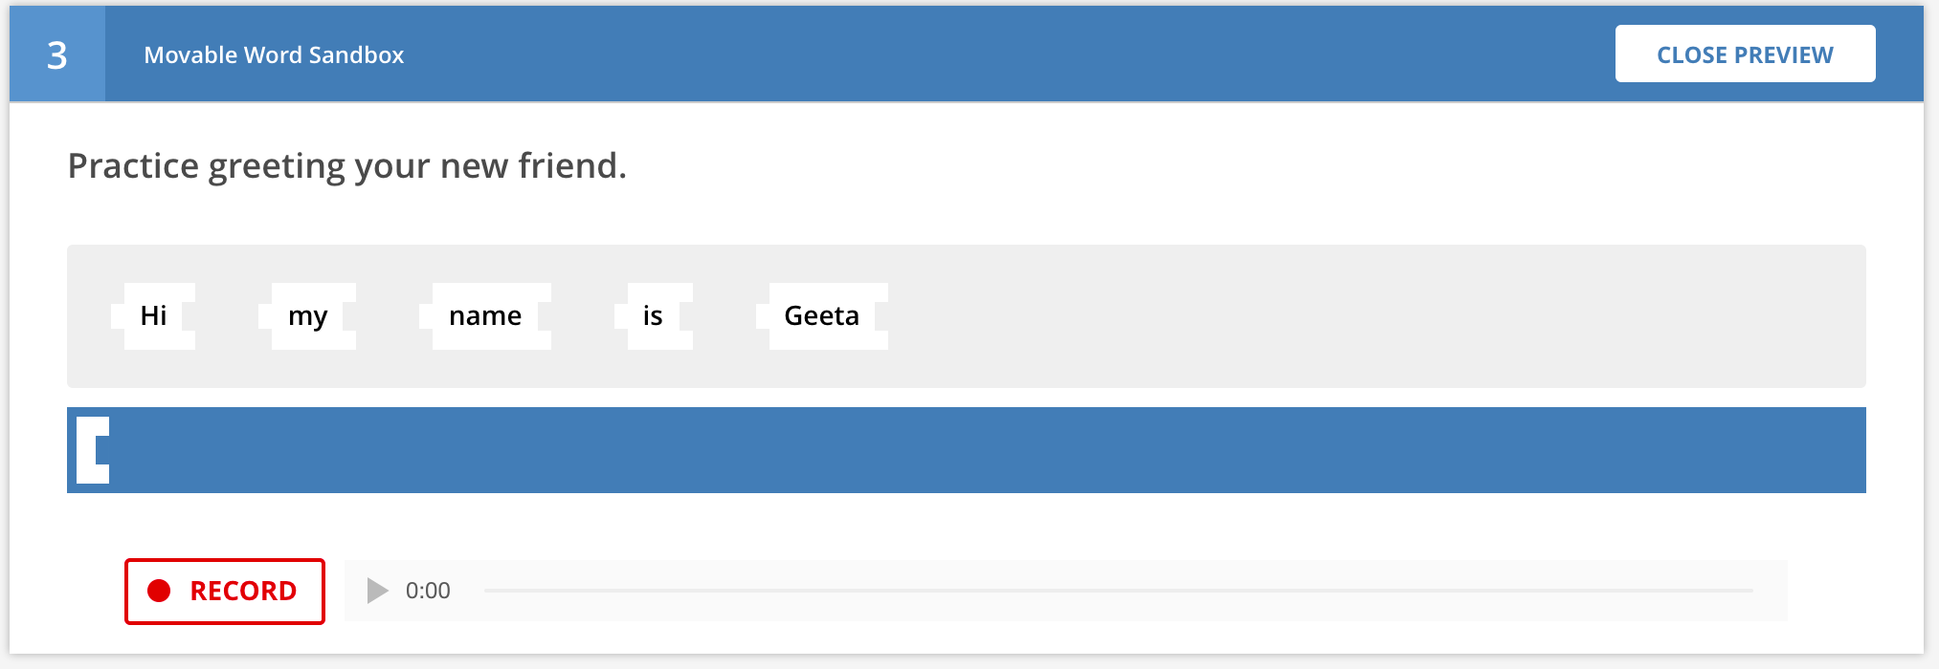The image size is (1939, 669).
Task: Choose the "name" word tile
Action: (x=486, y=316)
